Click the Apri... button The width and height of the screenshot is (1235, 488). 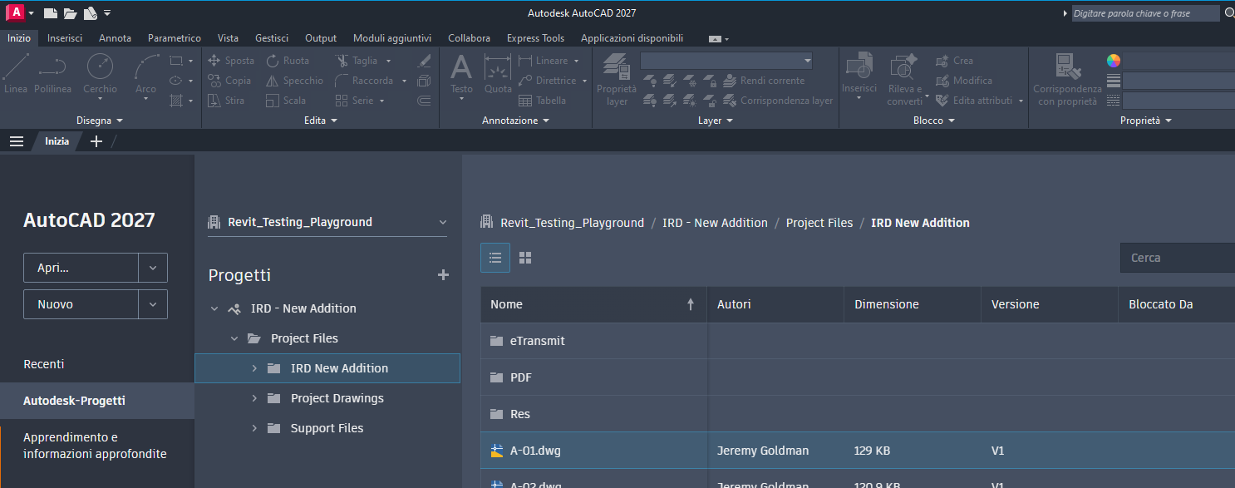(81, 268)
